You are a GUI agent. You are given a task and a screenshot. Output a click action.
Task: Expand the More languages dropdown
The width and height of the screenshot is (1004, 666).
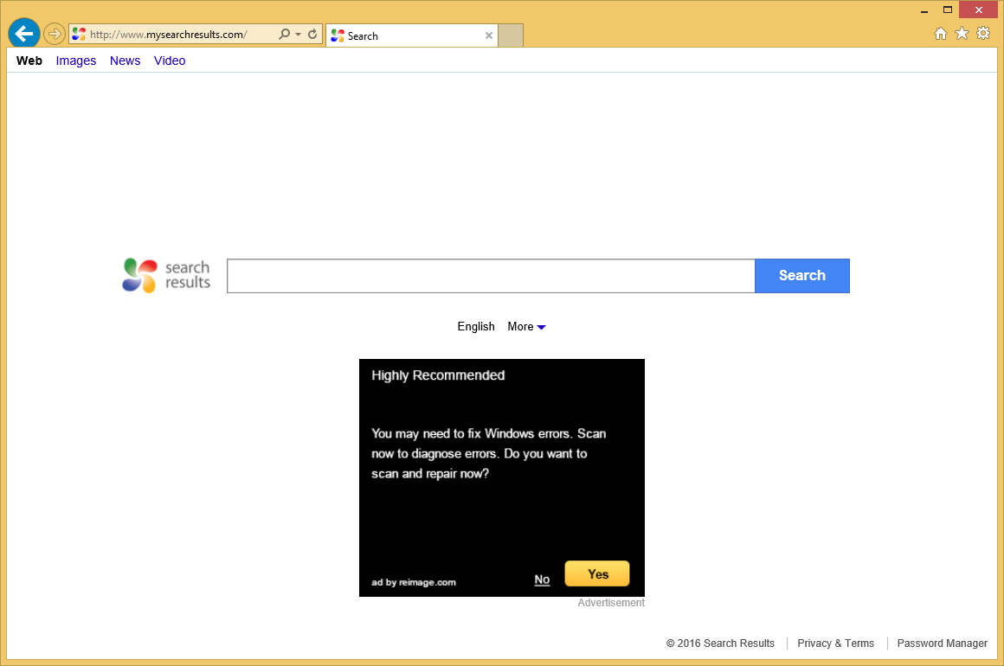pyautogui.click(x=526, y=326)
